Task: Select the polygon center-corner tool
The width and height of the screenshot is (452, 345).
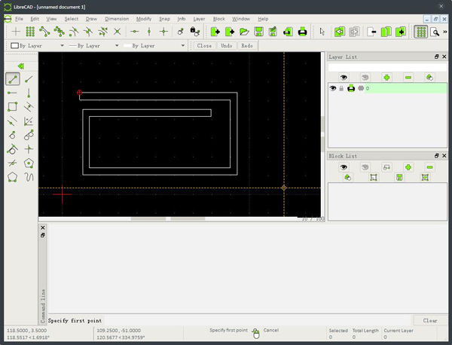Action: (x=29, y=163)
